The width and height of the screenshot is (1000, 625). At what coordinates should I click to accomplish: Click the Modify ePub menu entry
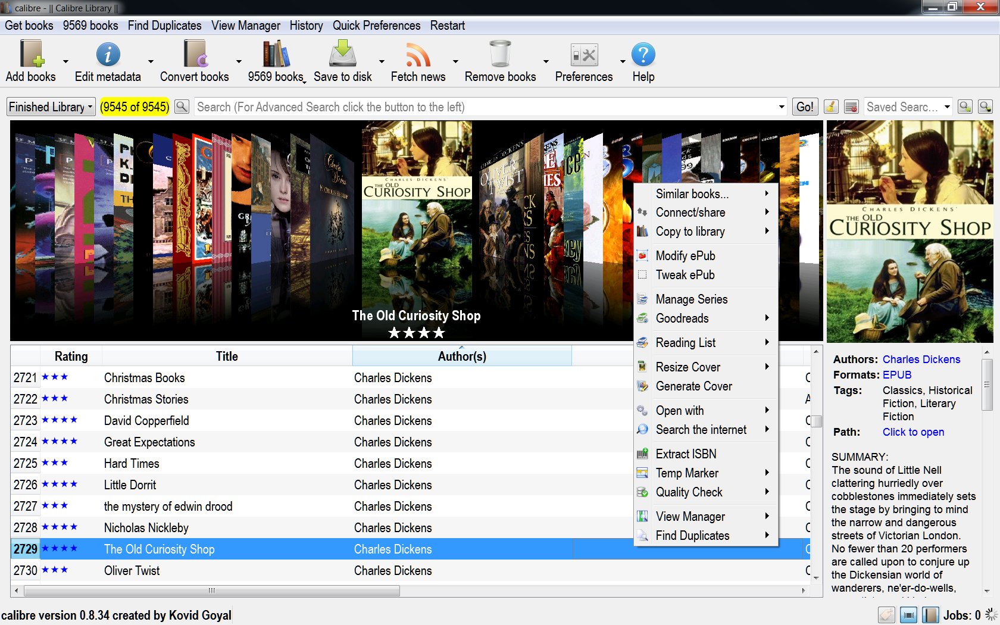(x=706, y=256)
